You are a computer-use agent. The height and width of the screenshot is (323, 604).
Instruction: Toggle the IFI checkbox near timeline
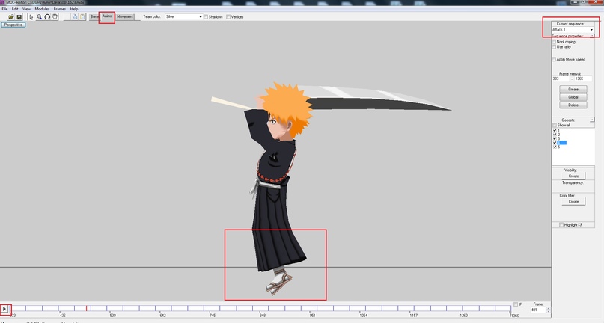[516, 304]
